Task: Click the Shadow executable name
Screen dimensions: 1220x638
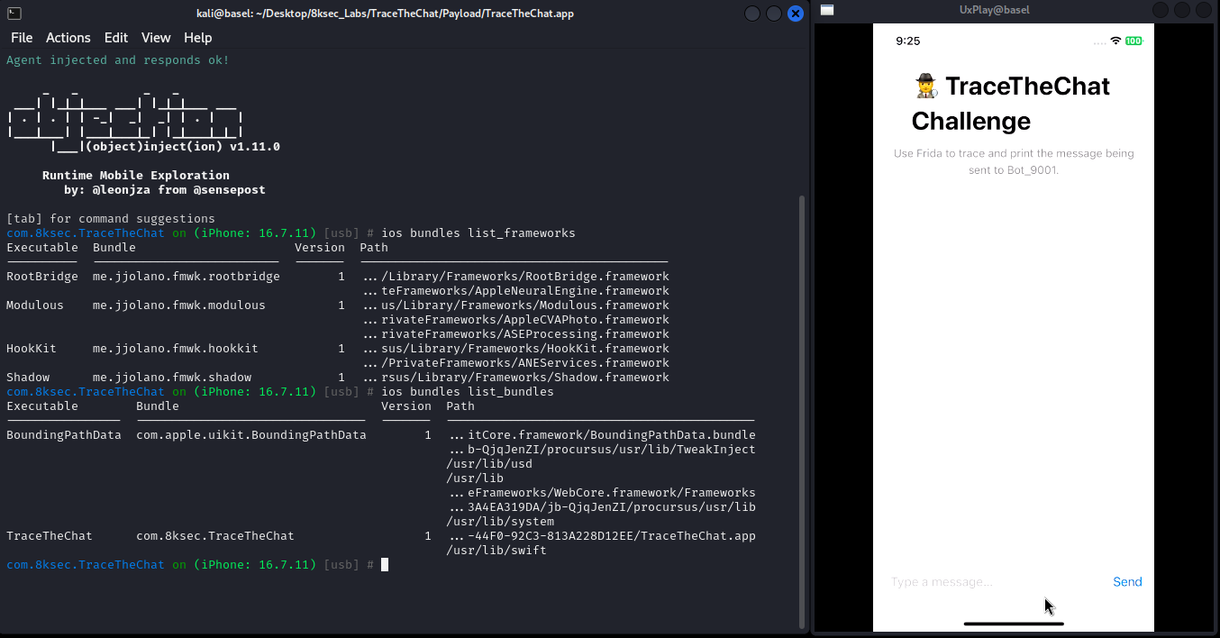Action: 28,378
